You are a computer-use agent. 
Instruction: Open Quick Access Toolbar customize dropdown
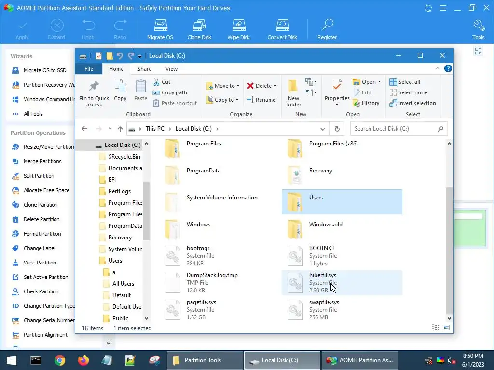[139, 56]
